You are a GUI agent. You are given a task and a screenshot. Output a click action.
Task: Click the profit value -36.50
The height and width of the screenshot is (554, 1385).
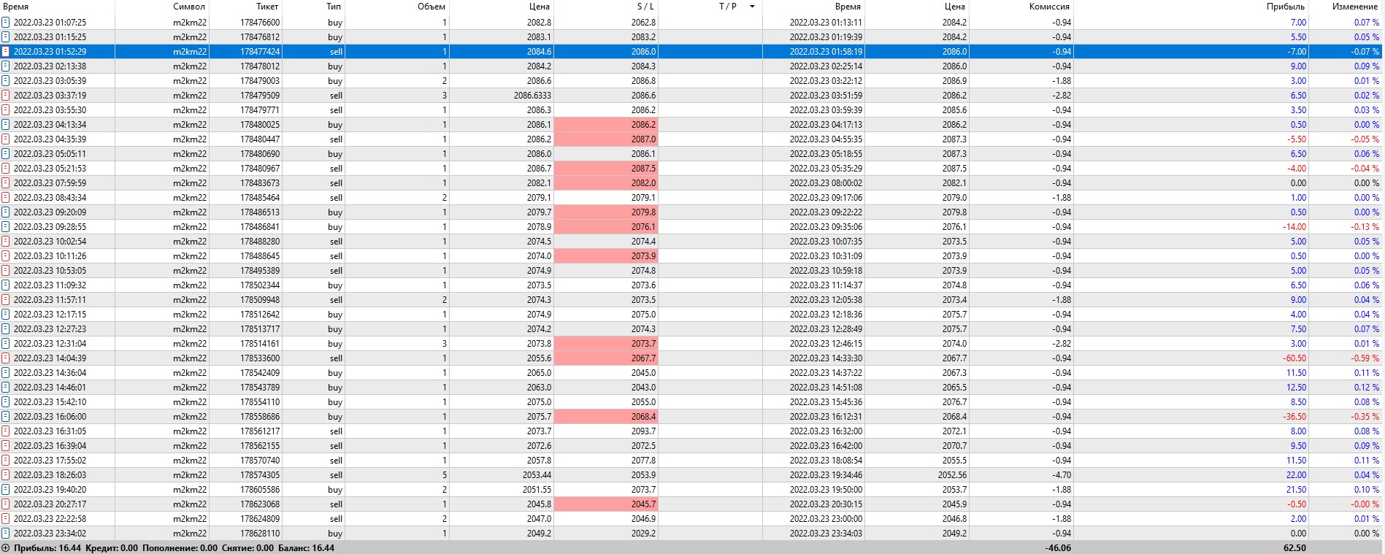click(1294, 417)
